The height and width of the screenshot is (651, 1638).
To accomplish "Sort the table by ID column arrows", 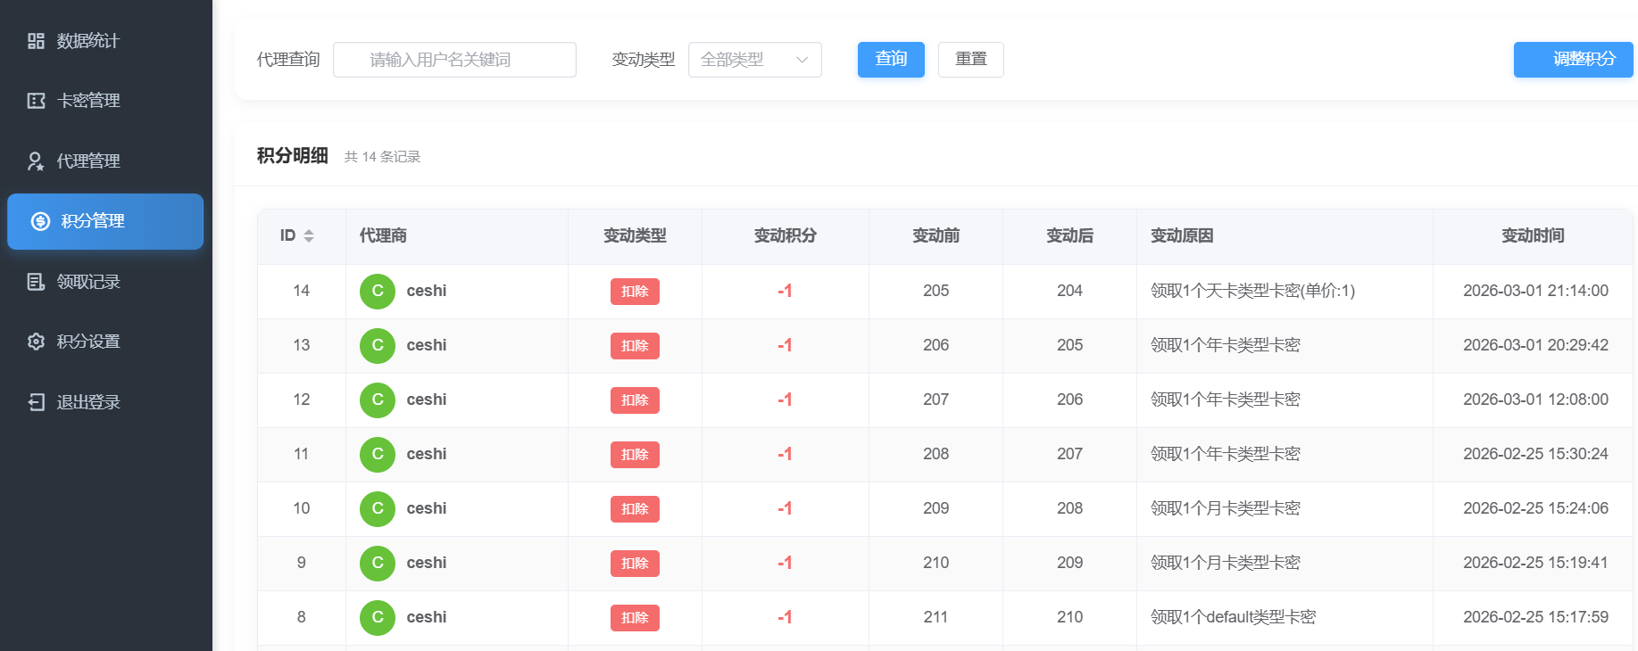I will (309, 236).
